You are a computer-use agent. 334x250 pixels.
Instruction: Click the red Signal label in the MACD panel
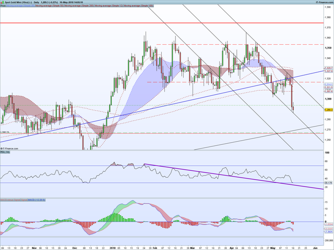(x=24, y=200)
